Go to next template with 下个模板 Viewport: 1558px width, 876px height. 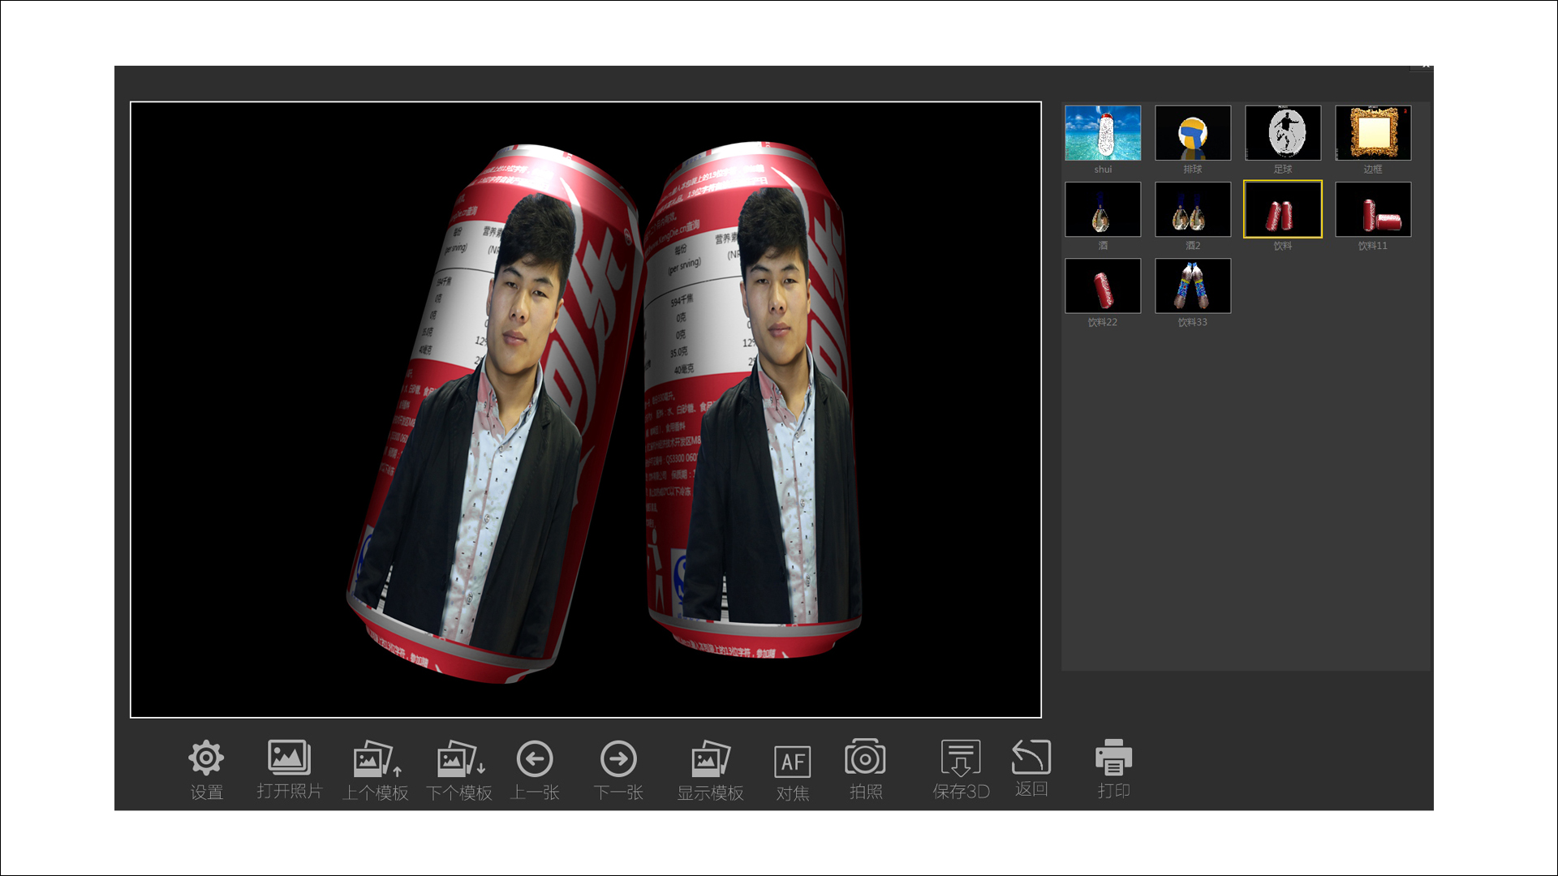click(460, 759)
